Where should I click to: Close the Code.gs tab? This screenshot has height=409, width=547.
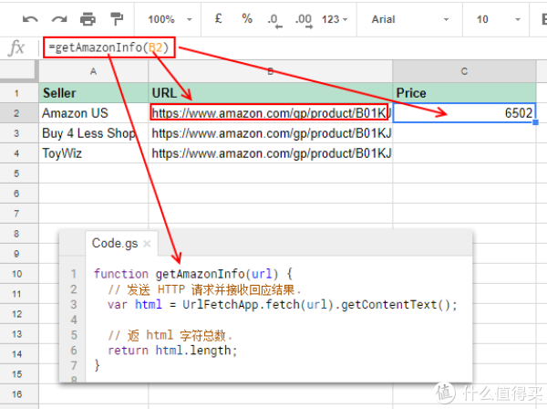pyautogui.click(x=147, y=244)
